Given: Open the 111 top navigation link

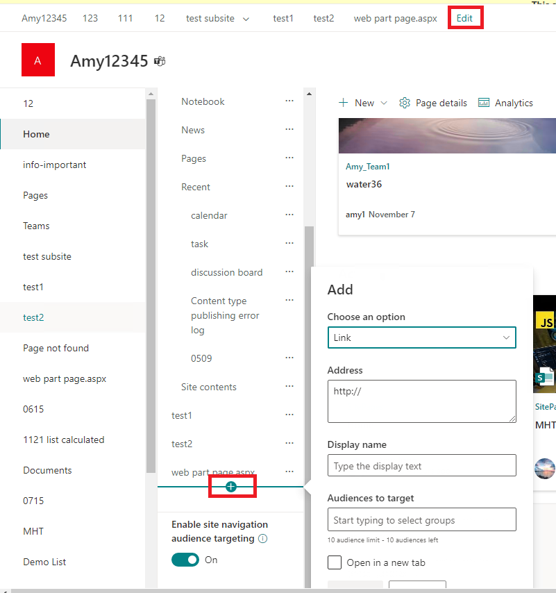Looking at the screenshot, I should pyautogui.click(x=125, y=18).
